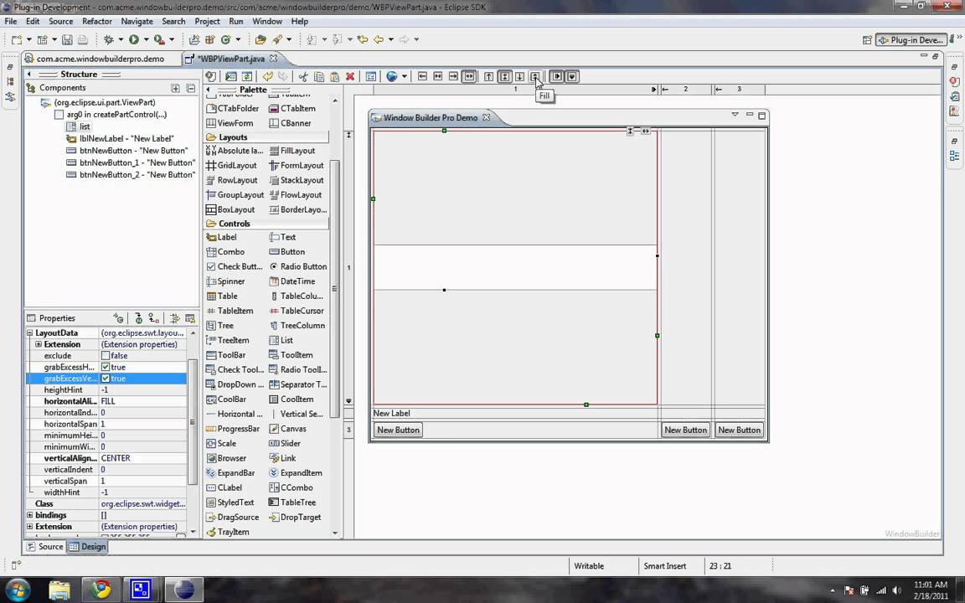The width and height of the screenshot is (965, 603).
Task: Collapse the Layouts palette category
Action: [x=266, y=137]
